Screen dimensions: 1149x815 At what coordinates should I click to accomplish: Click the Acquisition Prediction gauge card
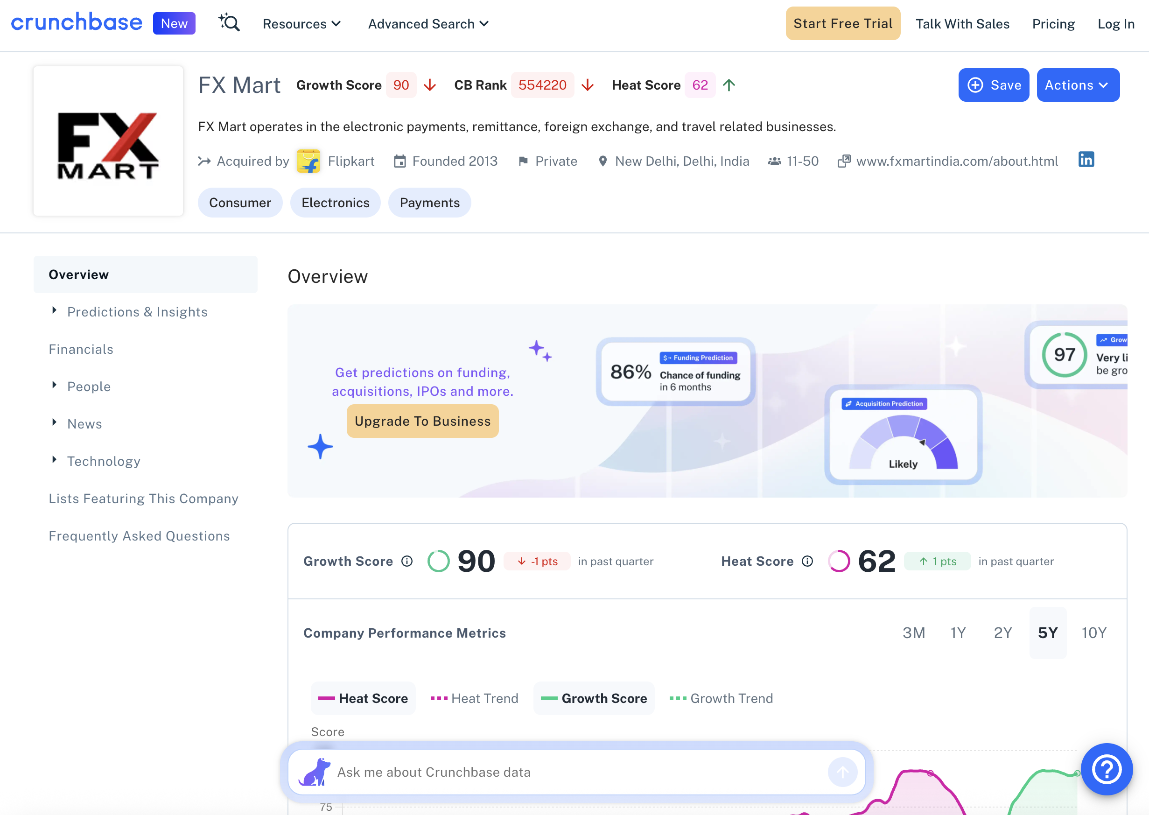tap(903, 434)
